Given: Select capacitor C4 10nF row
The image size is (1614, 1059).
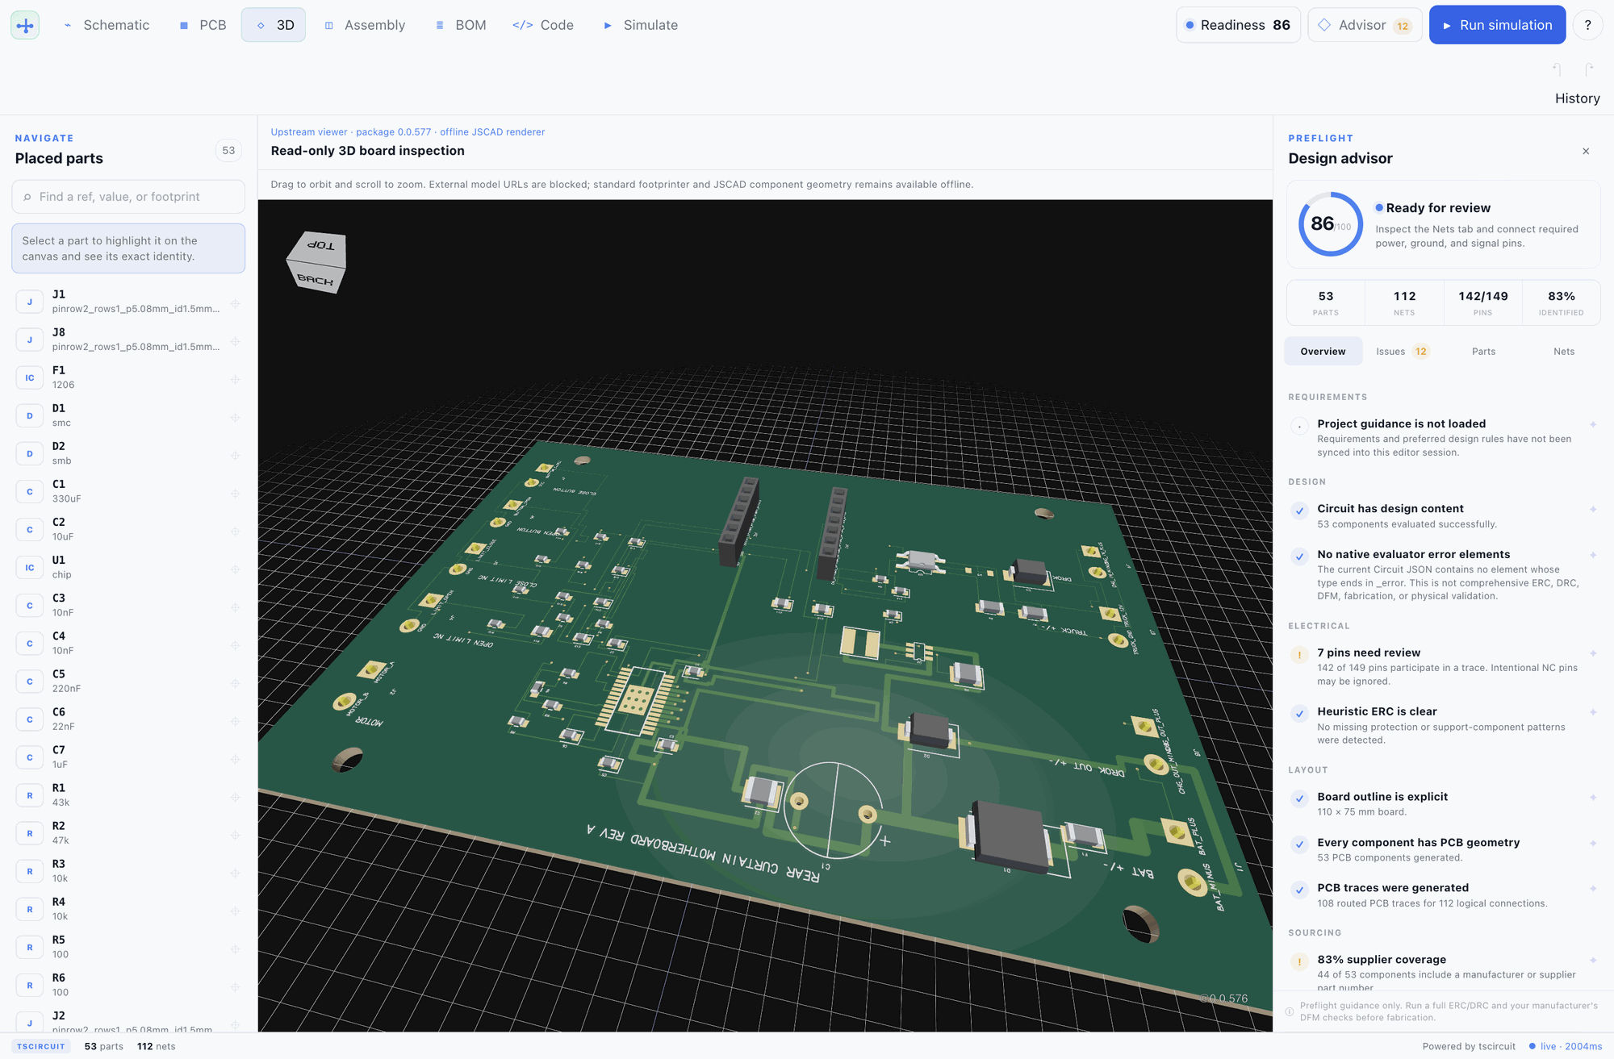Looking at the screenshot, I should [128, 643].
